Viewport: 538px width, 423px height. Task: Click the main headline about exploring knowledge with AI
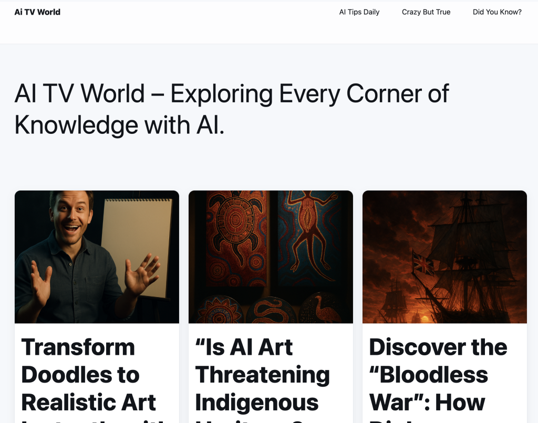232,109
